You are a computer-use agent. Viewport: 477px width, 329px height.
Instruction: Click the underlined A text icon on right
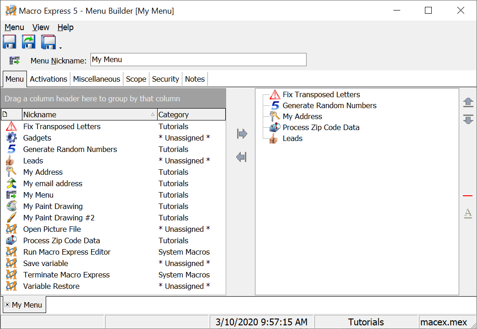467,213
